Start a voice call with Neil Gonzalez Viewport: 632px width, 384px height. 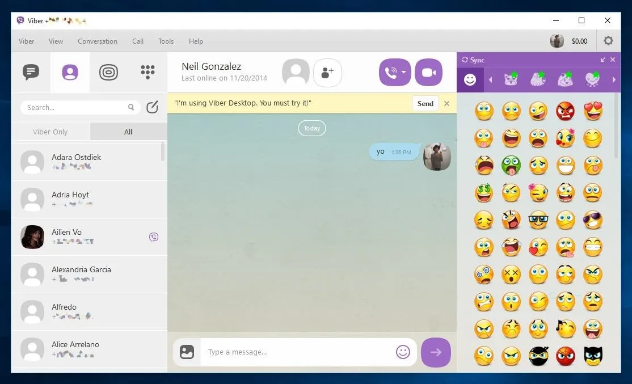[x=390, y=73]
